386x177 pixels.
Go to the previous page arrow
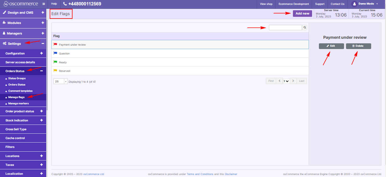[280, 81]
